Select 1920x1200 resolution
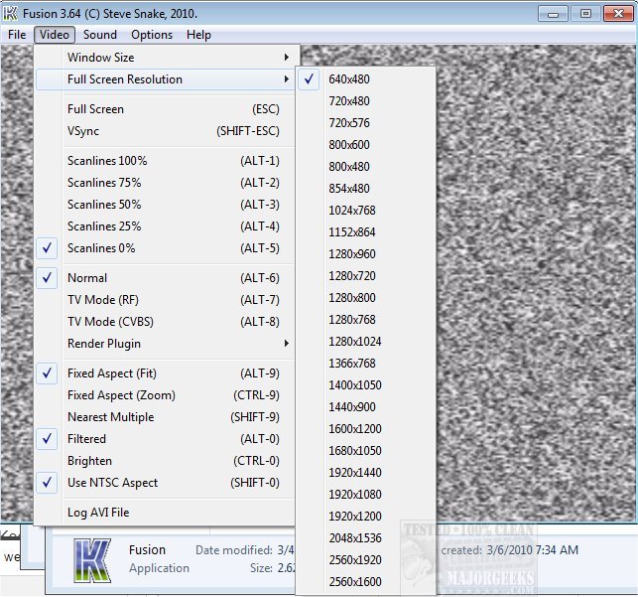 coord(366,517)
